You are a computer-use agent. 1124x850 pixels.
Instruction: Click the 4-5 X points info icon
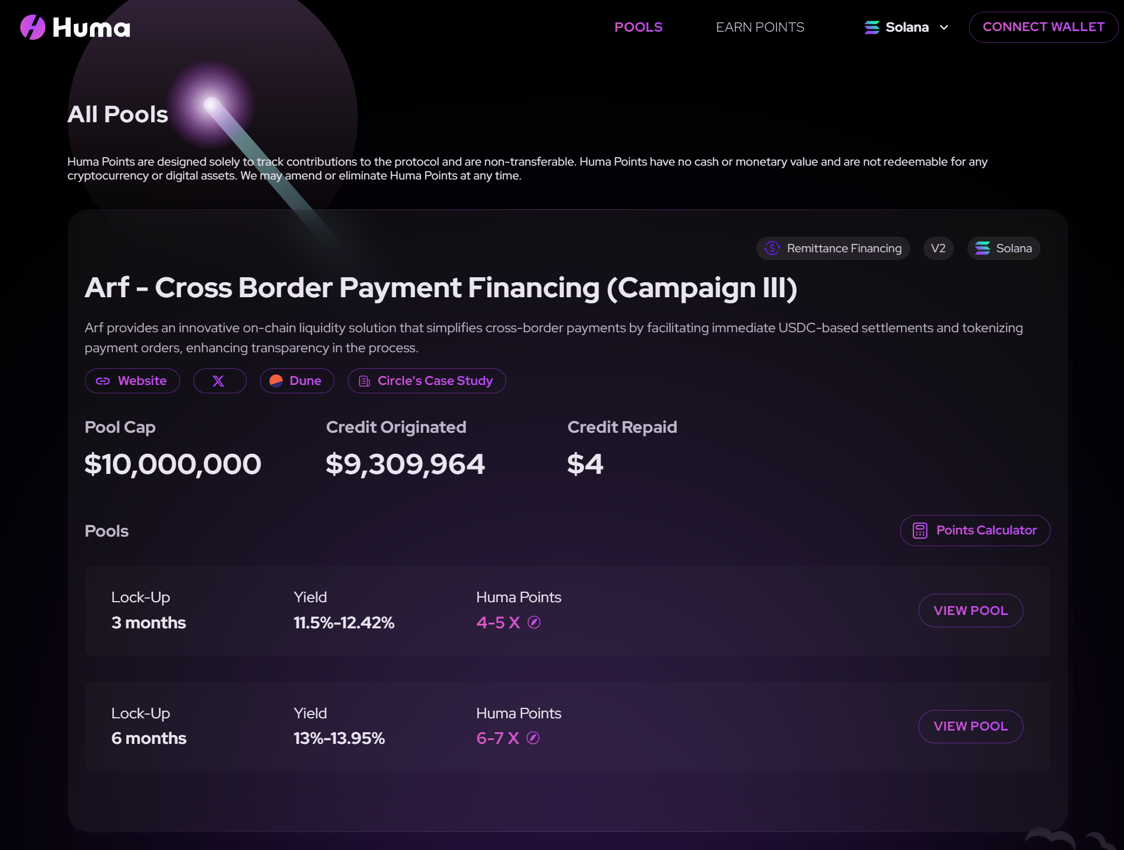534,622
